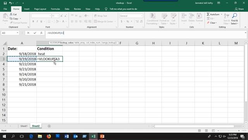The height and width of the screenshot is (140, 248).
Task: Switch to Normal view in status bar
Action: click(199, 131)
